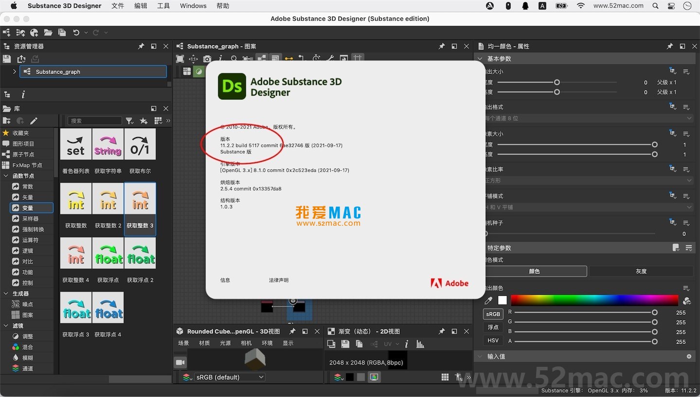700x397 pixels.
Task: Open the 材质 menu in 3D view
Action: pyautogui.click(x=204, y=343)
